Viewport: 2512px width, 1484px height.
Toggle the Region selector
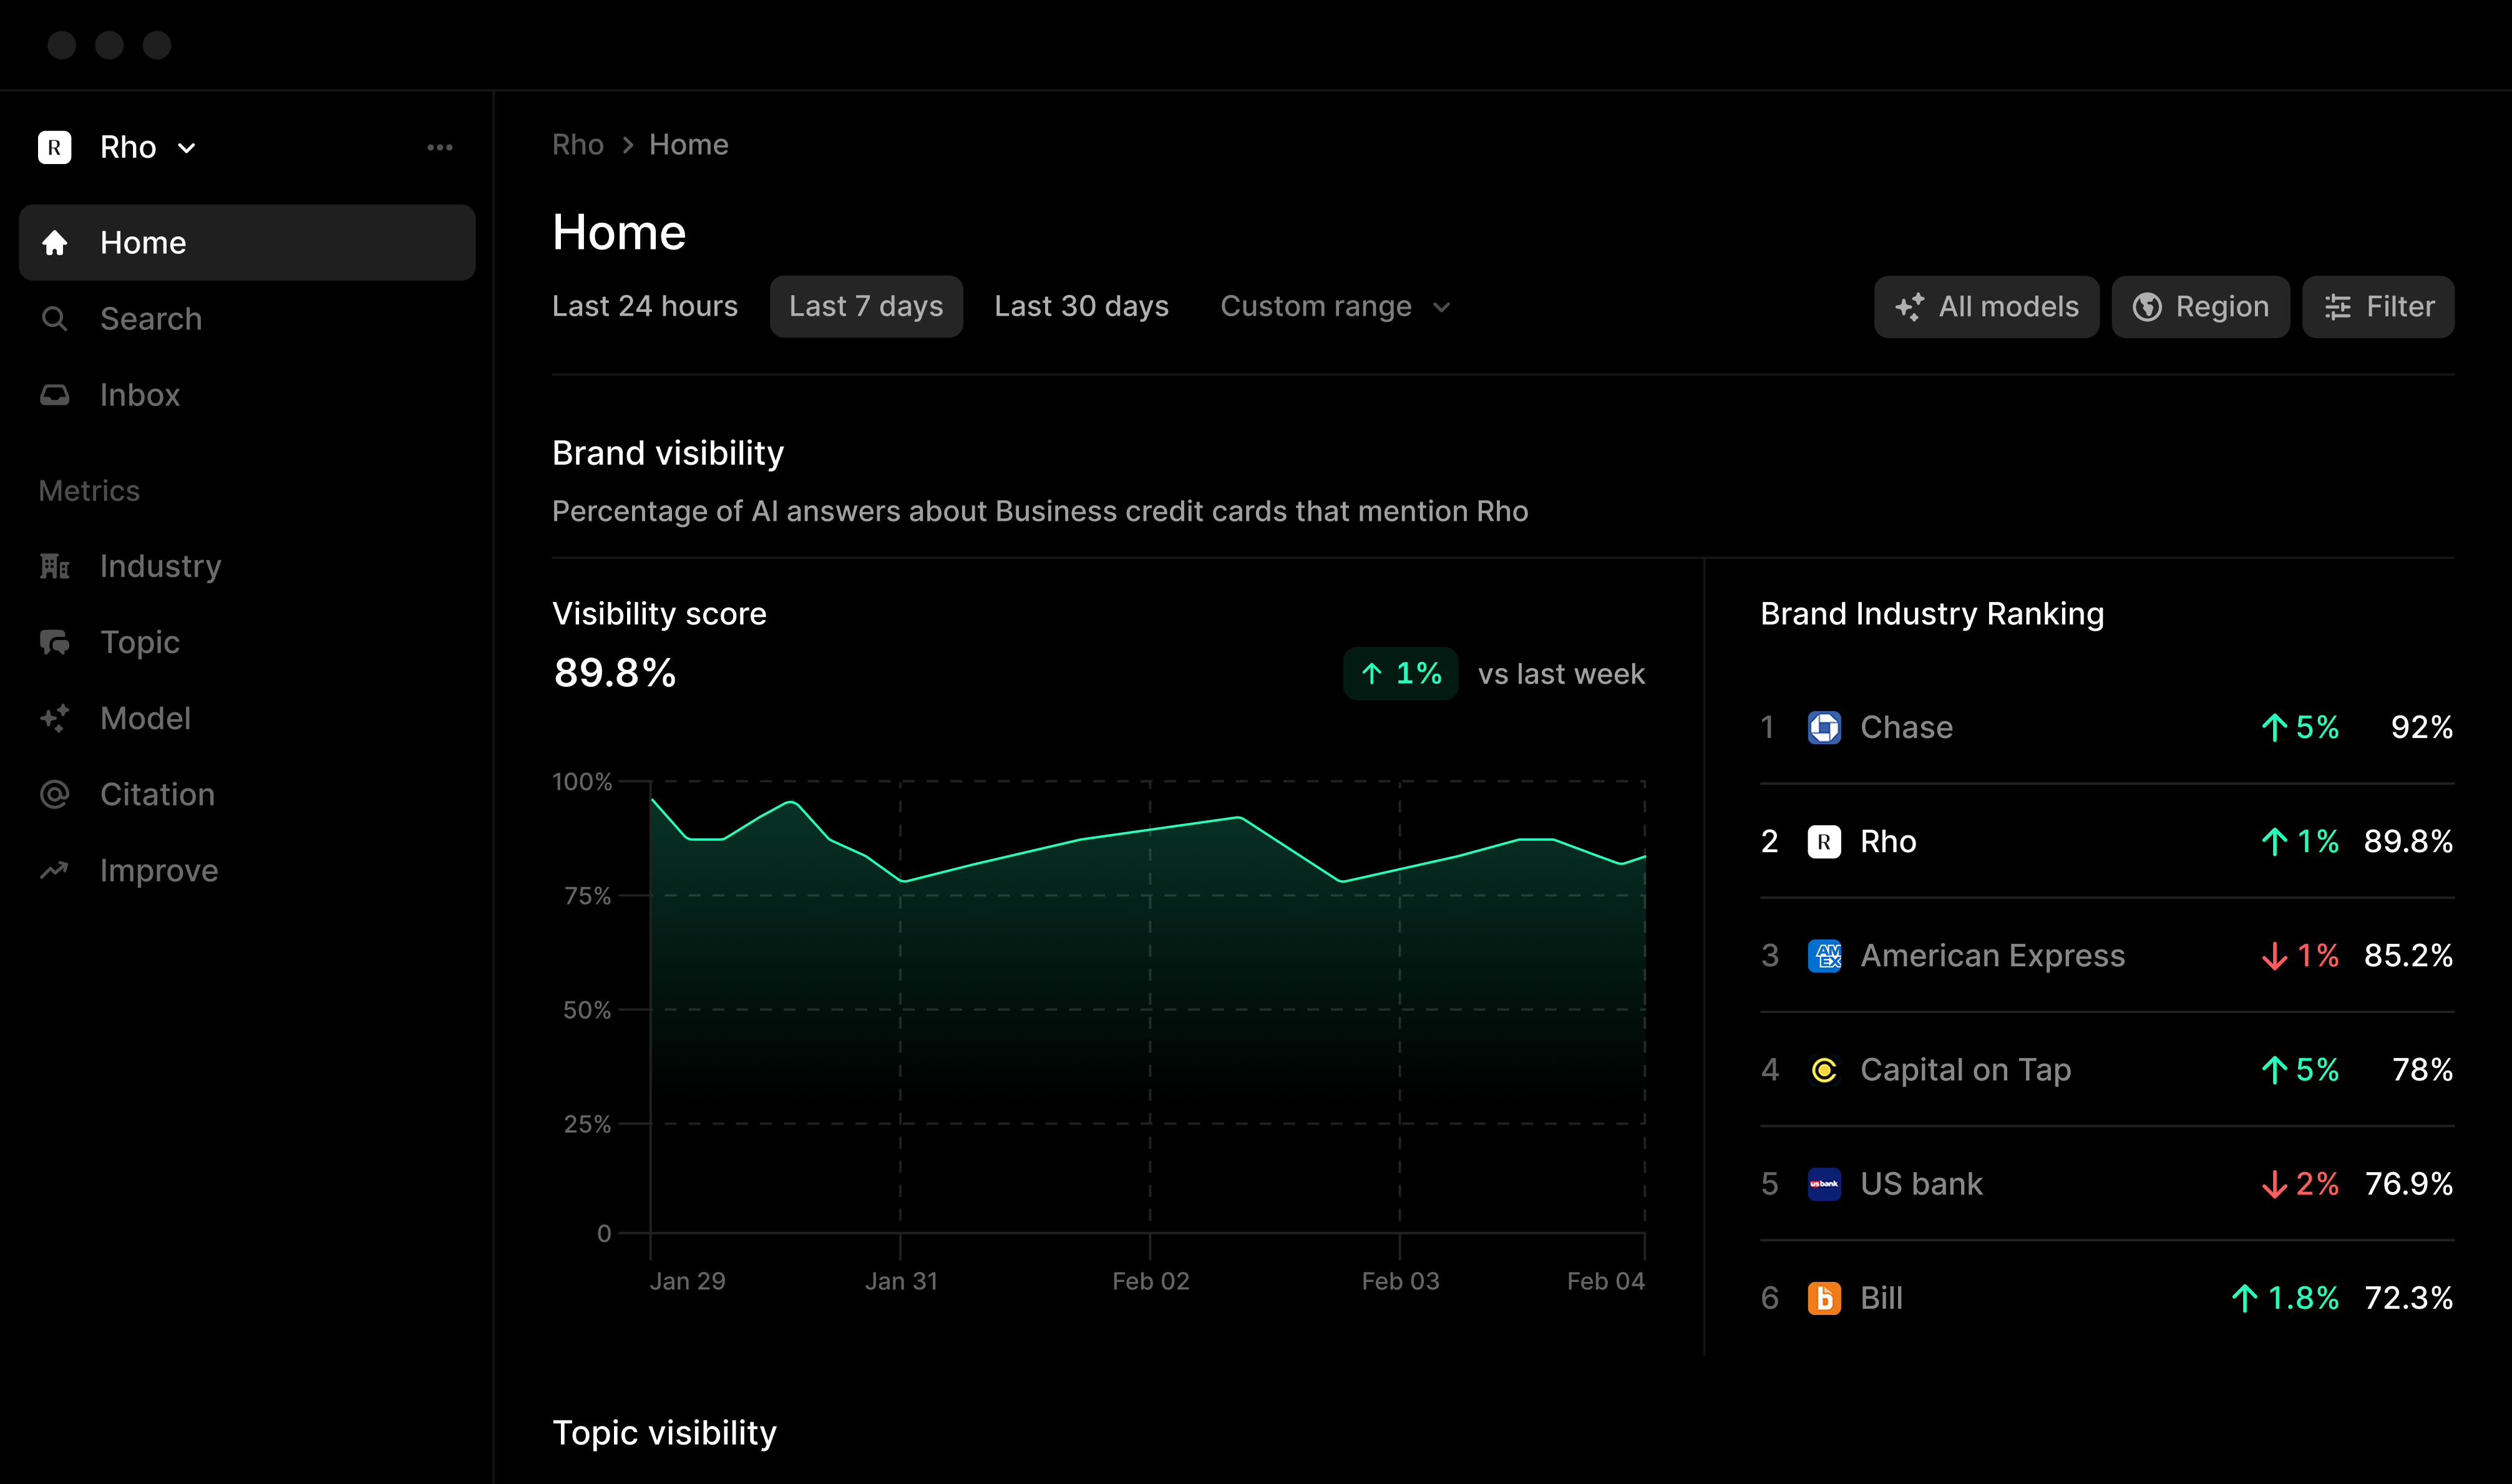[x=2200, y=306]
